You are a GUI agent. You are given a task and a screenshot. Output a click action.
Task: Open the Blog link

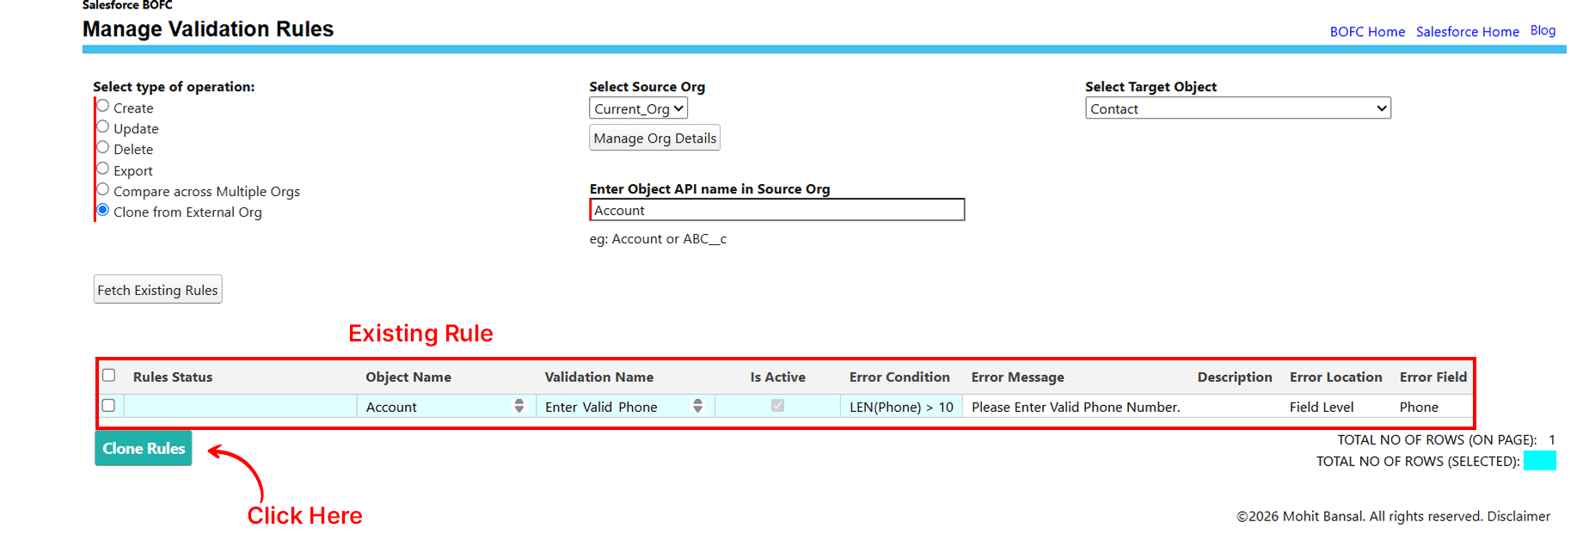1543,30
